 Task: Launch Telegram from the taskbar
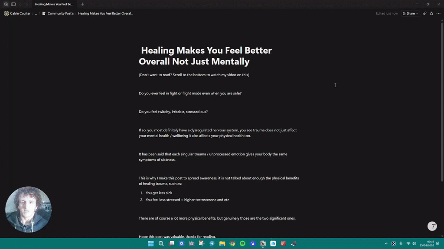(x=212, y=244)
